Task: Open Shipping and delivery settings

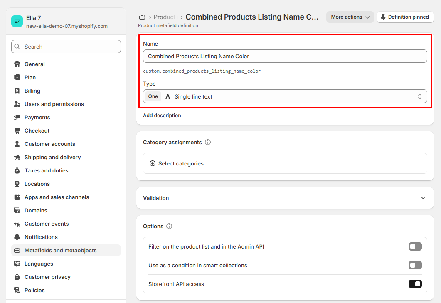Action: point(52,157)
